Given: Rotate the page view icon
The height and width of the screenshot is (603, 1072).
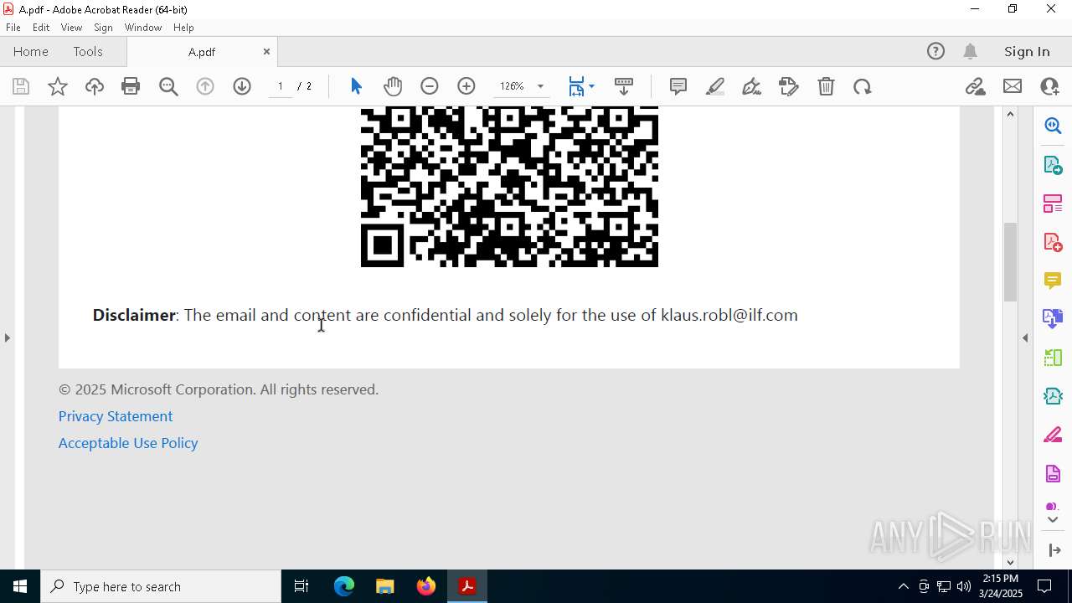Looking at the screenshot, I should (863, 86).
